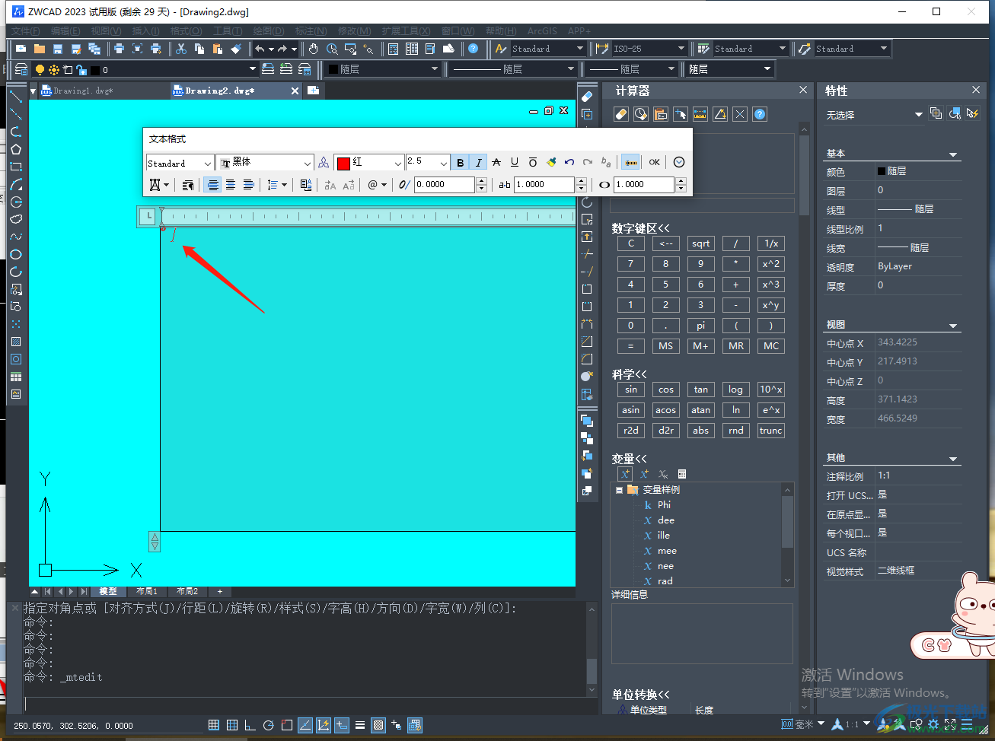Toggle Snap mode in status bar
Image resolution: width=995 pixels, height=741 pixels.
(214, 725)
